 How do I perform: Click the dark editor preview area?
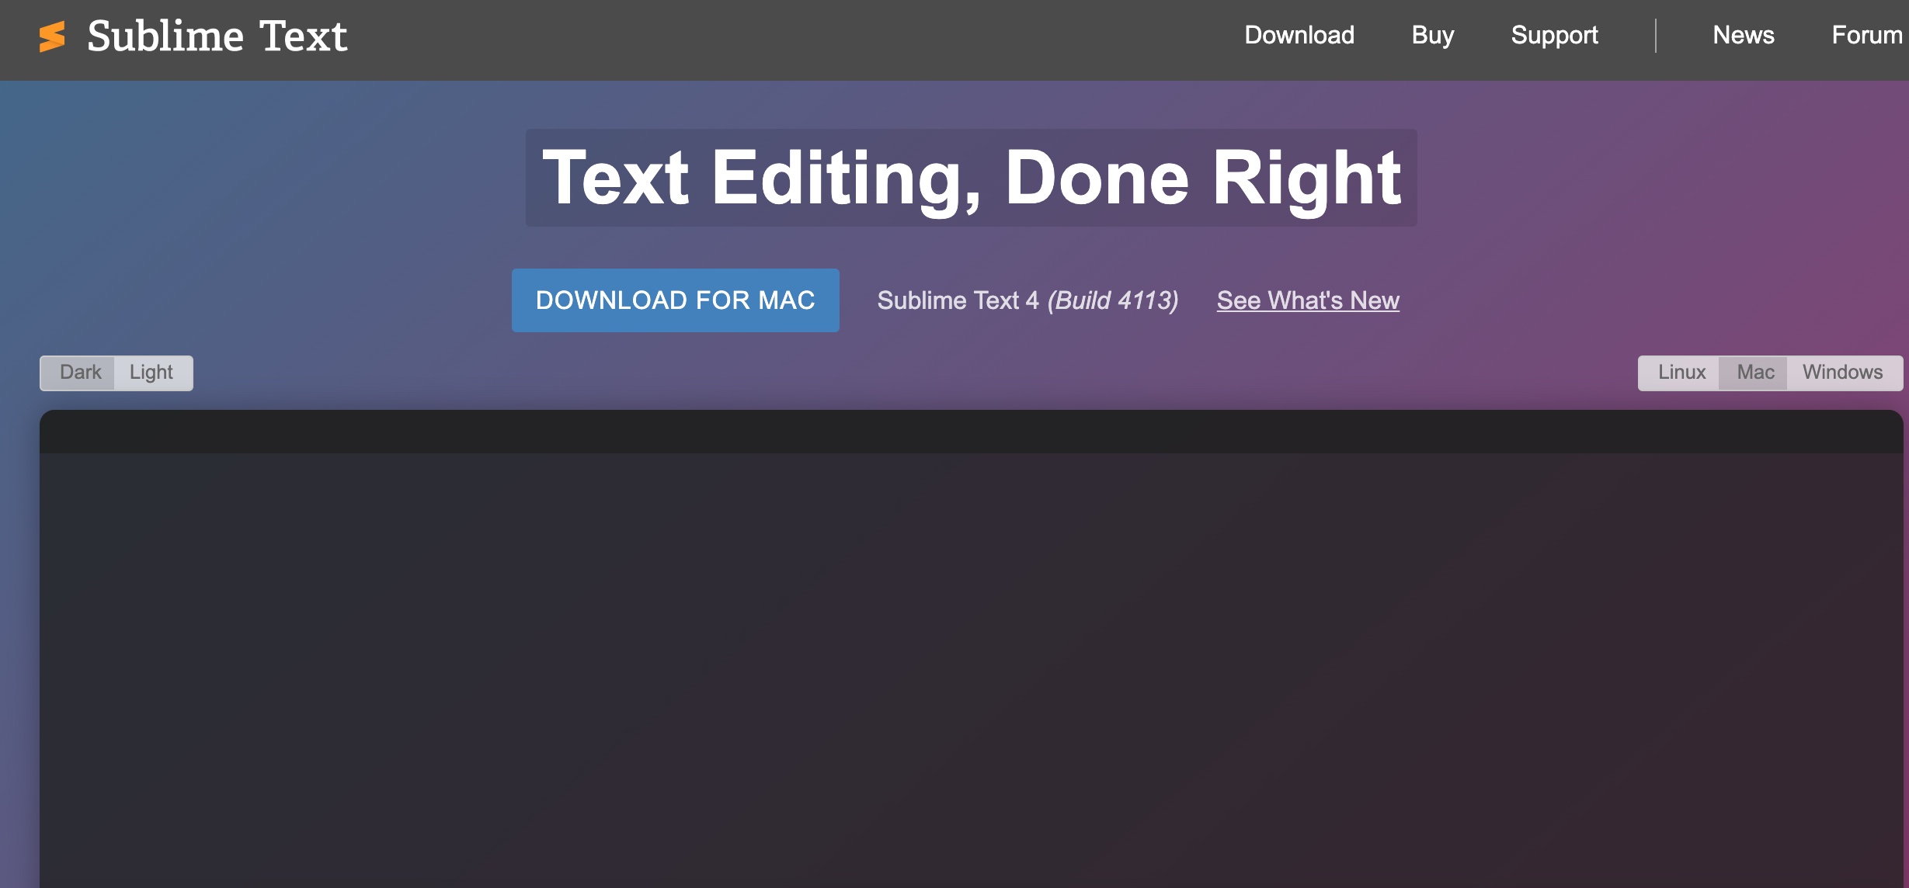[971, 649]
